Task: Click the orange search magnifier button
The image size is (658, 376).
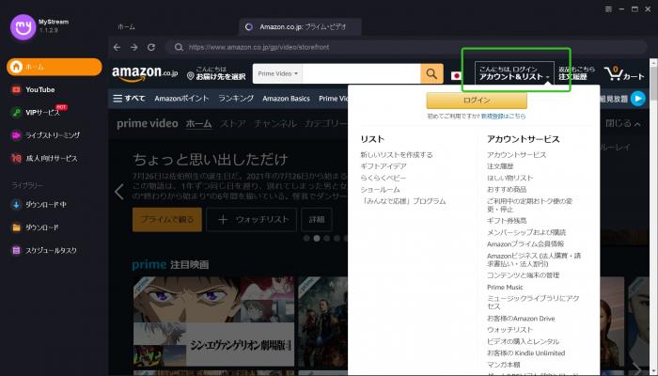Action: pyautogui.click(x=431, y=74)
